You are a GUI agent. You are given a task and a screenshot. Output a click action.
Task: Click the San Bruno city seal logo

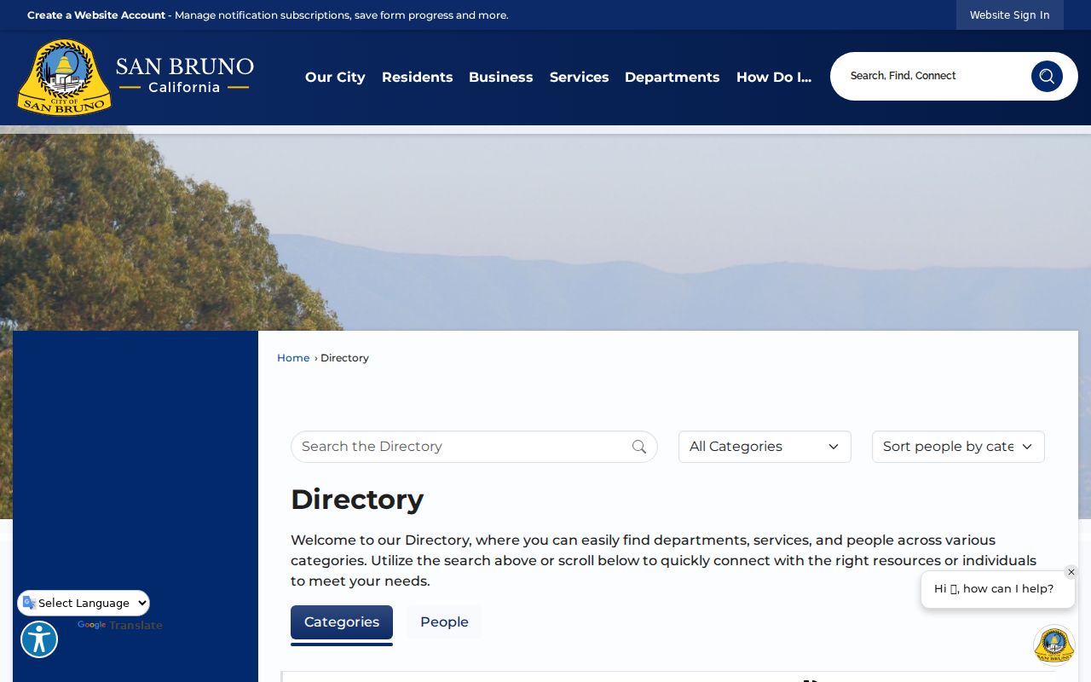click(65, 77)
